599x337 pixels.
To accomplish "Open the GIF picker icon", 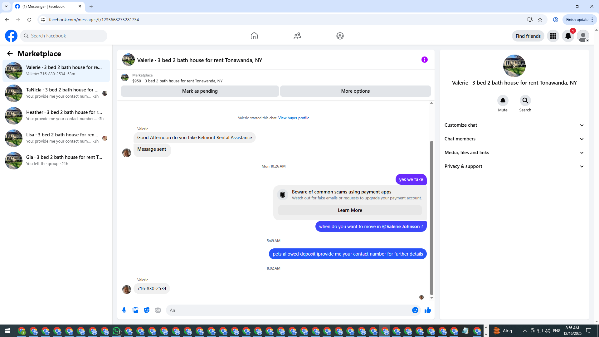I will (x=158, y=310).
